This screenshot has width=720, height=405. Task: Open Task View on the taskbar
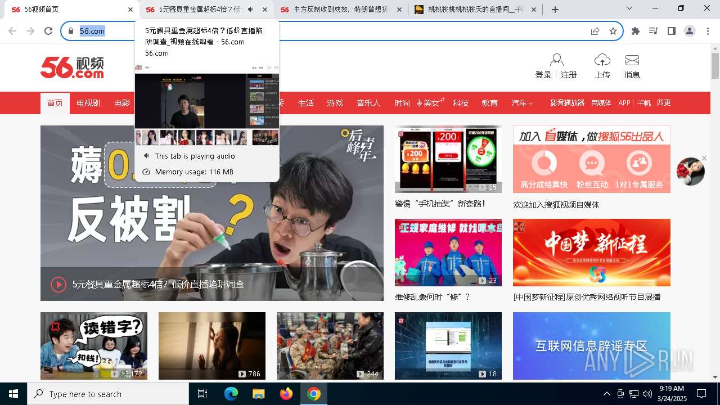[x=202, y=394]
